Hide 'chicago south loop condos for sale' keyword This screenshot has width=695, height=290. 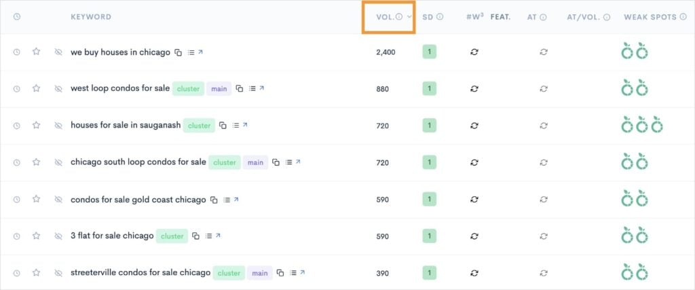click(58, 163)
